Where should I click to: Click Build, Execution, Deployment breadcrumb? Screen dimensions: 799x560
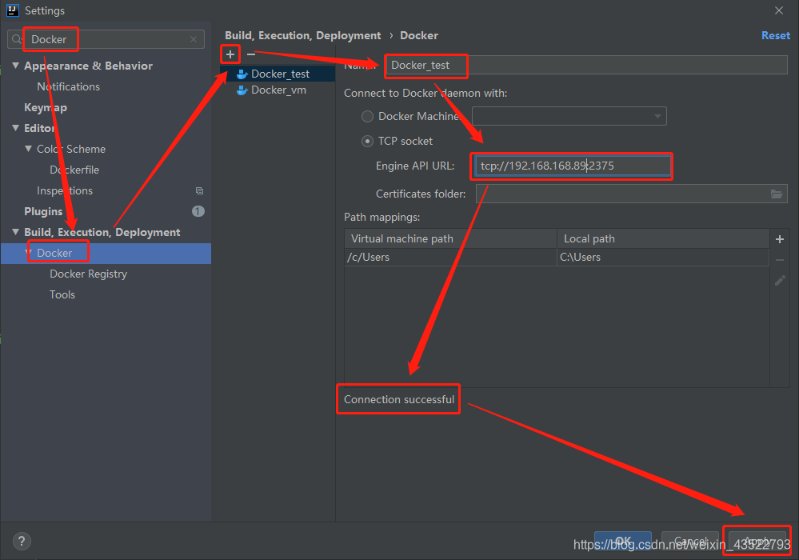(x=302, y=35)
